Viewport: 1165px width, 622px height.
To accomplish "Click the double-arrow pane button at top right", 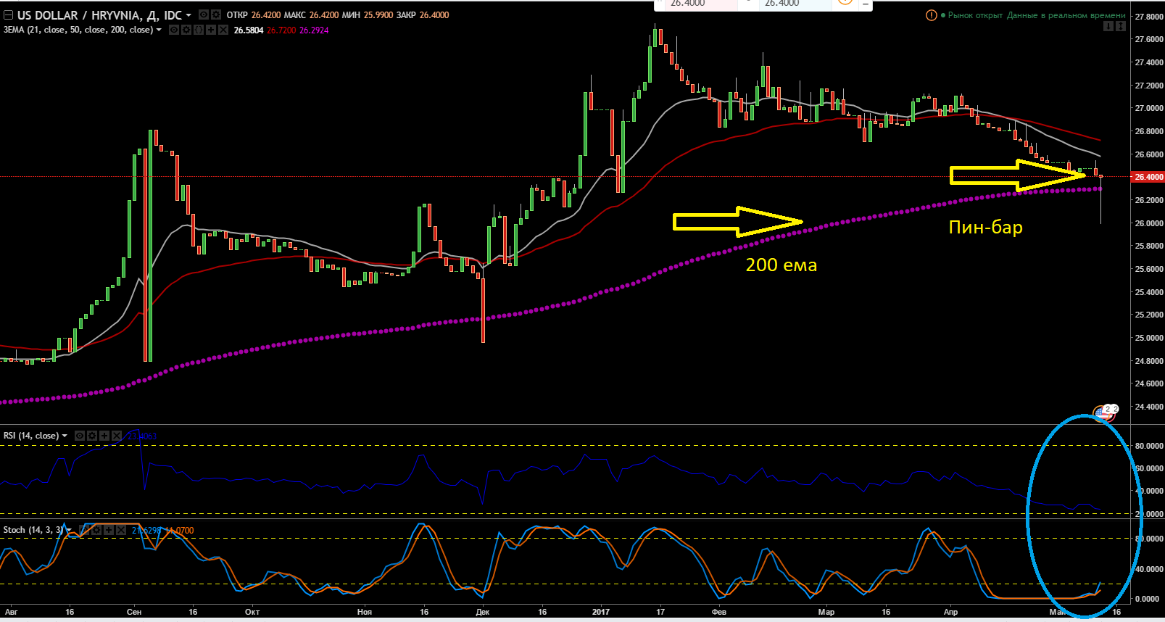I will click(x=1120, y=26).
